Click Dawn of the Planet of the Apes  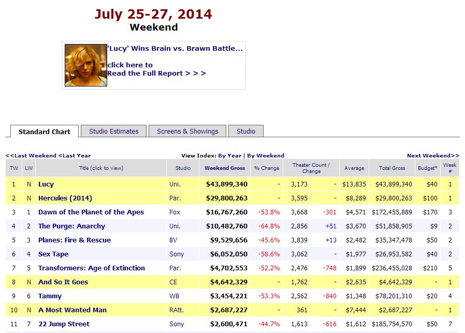coord(91,212)
